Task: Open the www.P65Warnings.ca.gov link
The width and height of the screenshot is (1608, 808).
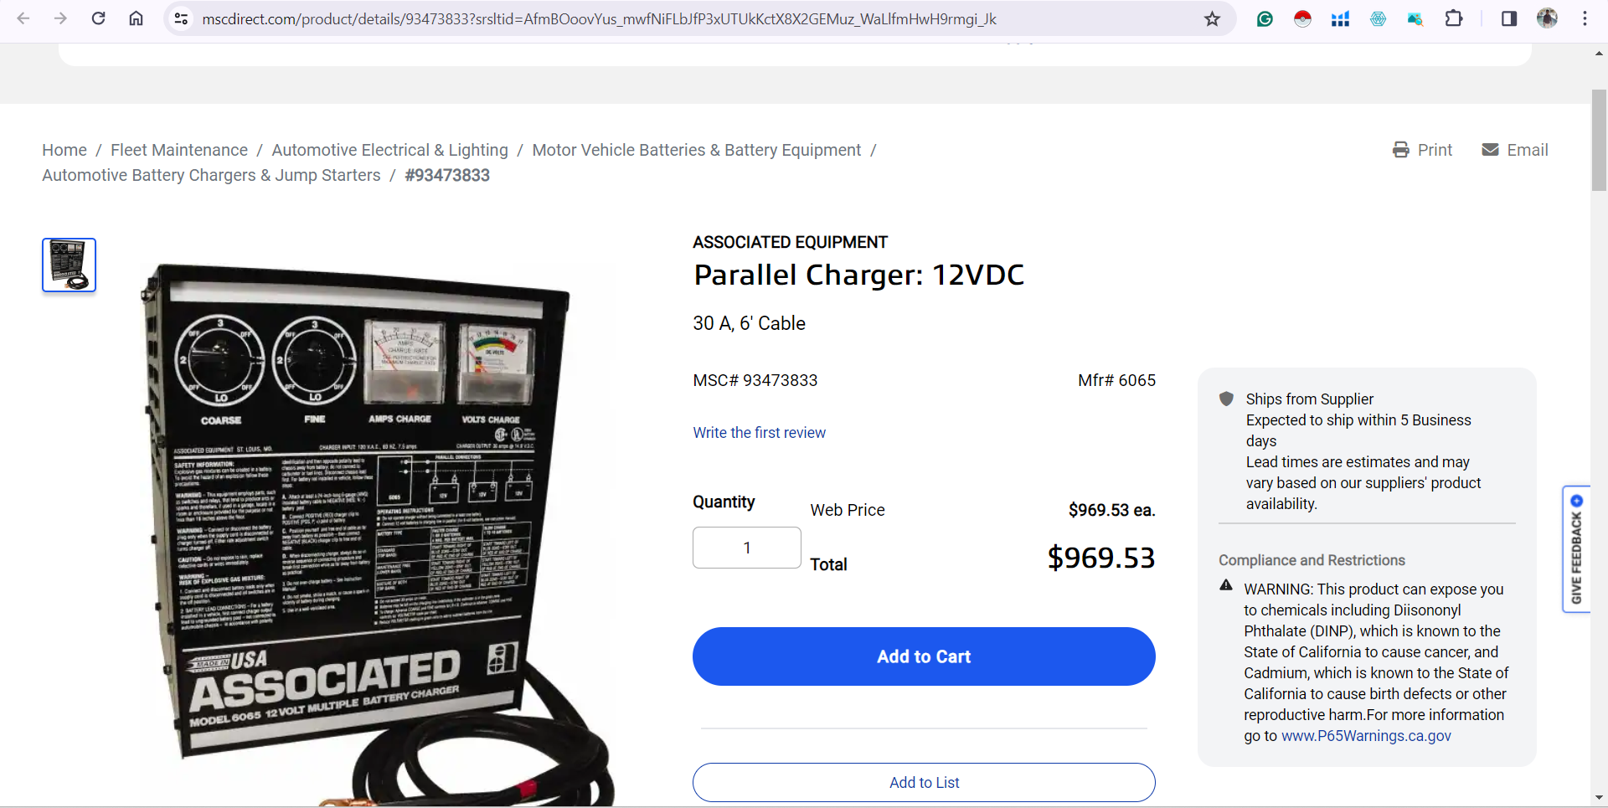Action: point(1366,736)
